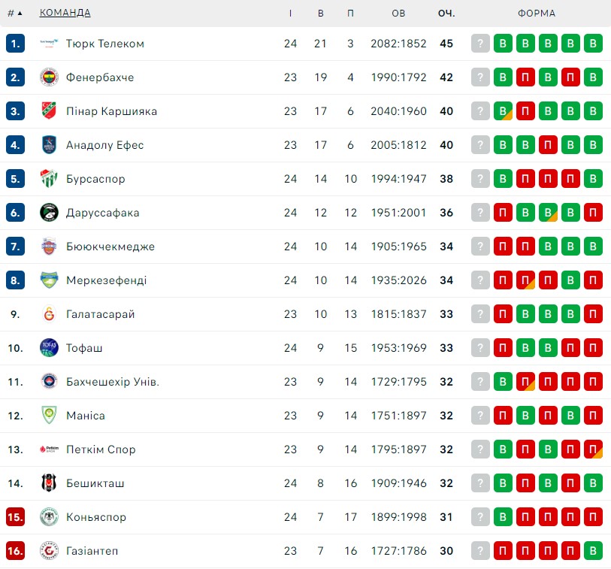Open Тюрк Телеком team name link
Screen dimensions: 611x569
pyautogui.click(x=104, y=44)
